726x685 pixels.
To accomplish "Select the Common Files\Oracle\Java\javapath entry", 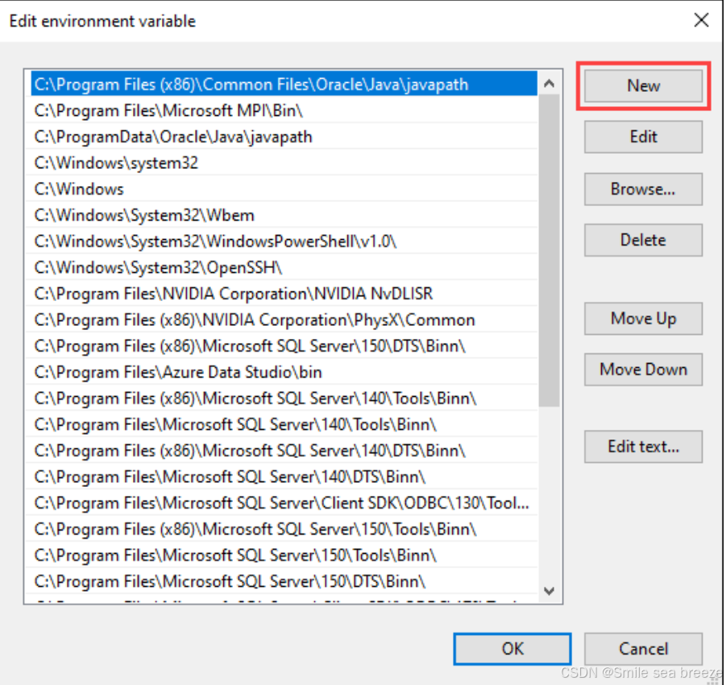I will point(284,85).
